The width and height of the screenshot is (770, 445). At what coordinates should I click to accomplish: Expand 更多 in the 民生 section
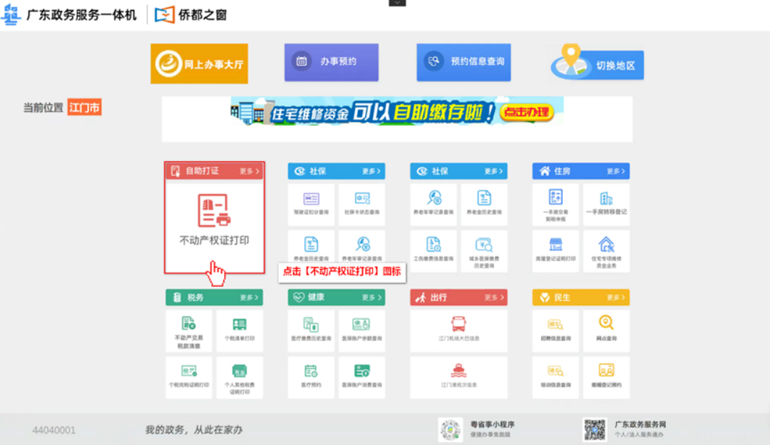coord(616,297)
